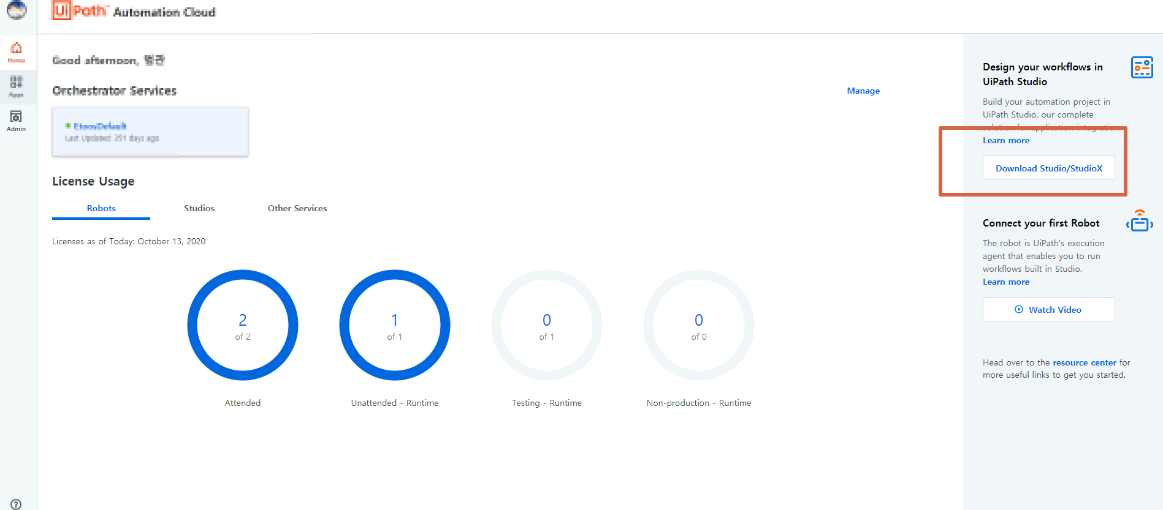Click the UiPath Studio workflow icon
This screenshot has height=510, width=1163.
pos(1142,67)
